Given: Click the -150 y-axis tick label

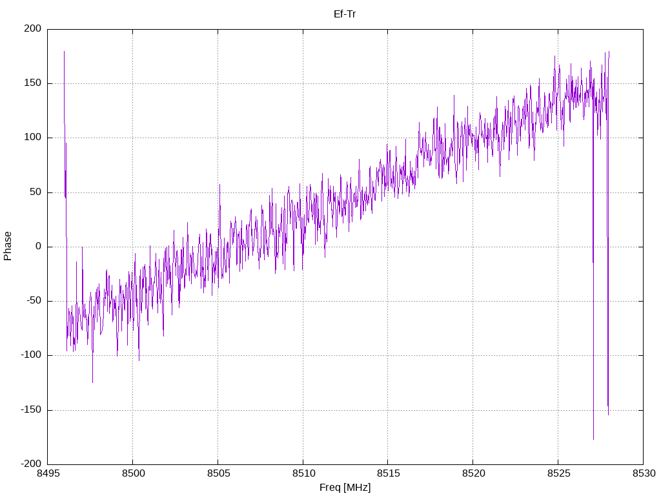Looking at the screenshot, I should pyautogui.click(x=31, y=409).
